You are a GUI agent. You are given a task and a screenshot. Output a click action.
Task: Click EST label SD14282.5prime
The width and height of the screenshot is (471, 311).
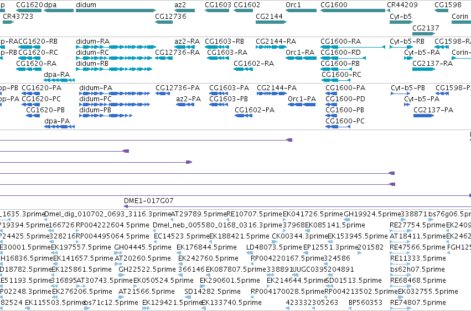point(213,292)
